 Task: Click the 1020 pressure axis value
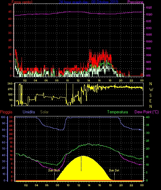149,14
